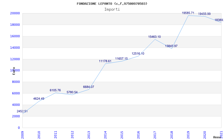Viewport: 224px width, 140px height.
Task: Click the y-axis value 16000
Action: 15,36
